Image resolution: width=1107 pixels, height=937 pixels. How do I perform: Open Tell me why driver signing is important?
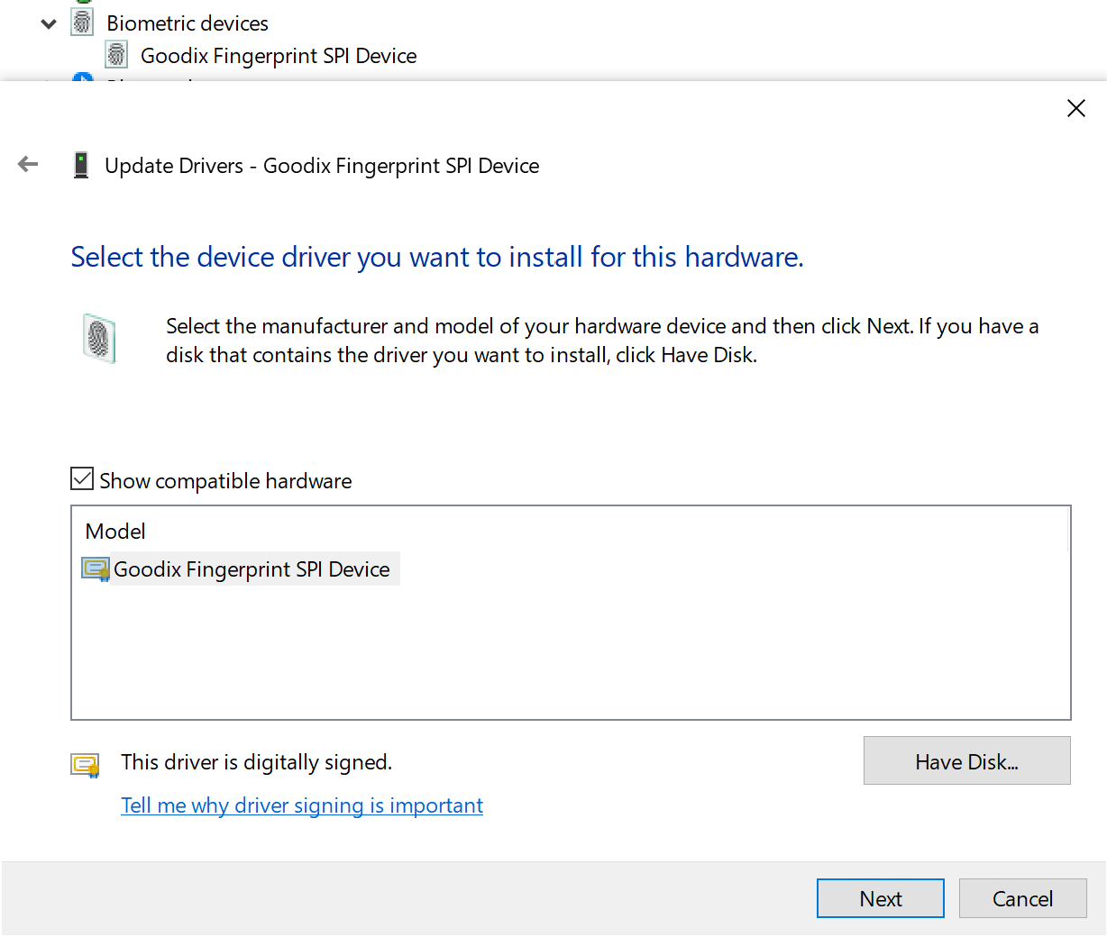click(301, 805)
